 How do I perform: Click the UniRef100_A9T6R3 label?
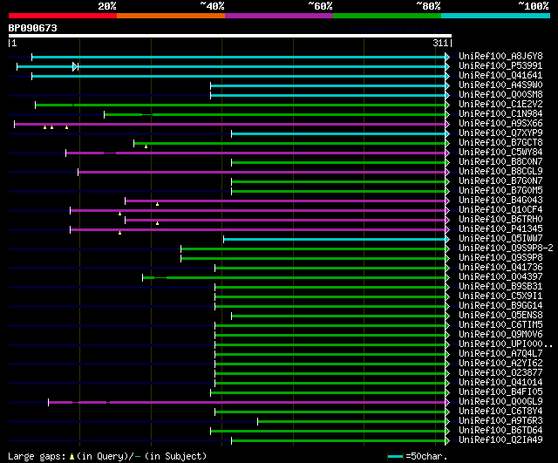(x=500, y=421)
